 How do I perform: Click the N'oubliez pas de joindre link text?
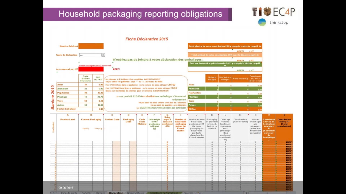[158, 60]
